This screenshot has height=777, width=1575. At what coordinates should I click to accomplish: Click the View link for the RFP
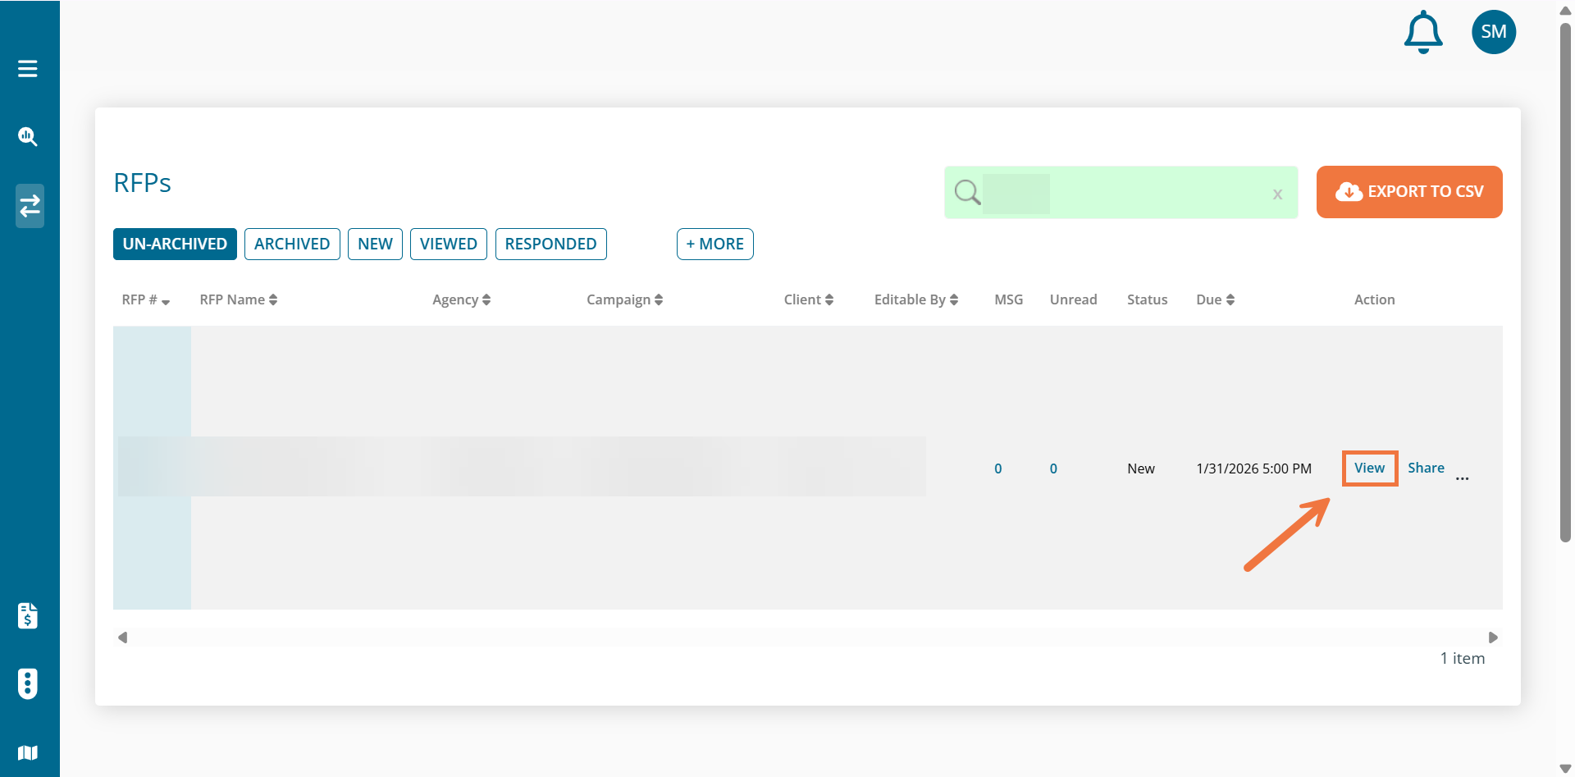click(1369, 468)
